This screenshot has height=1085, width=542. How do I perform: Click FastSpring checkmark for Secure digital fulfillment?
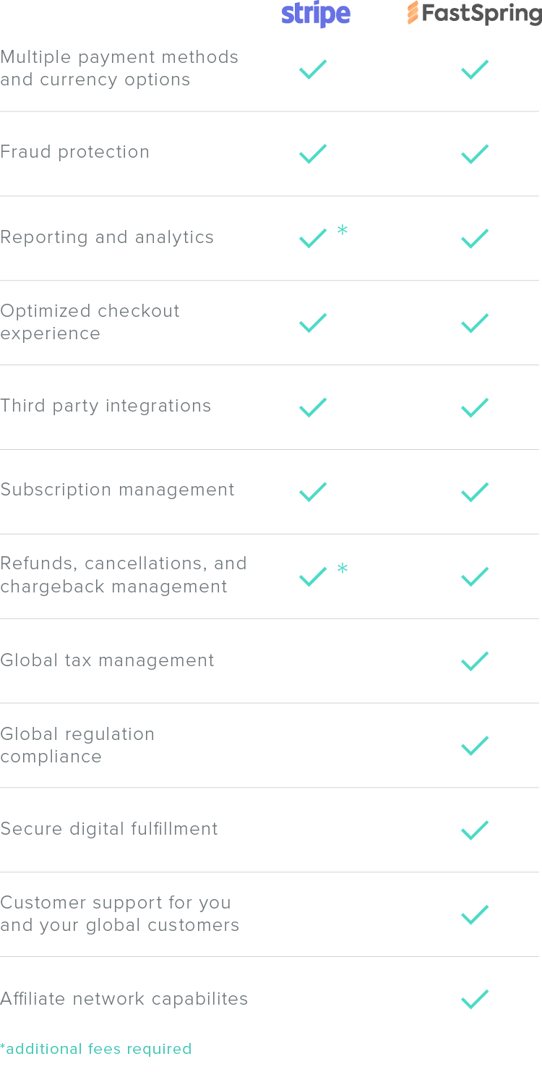click(x=475, y=830)
